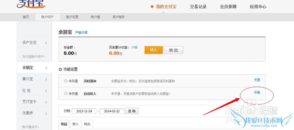The height and width of the screenshot is (130, 294).
Task: Open 支付宝卡 in the sidebar
Action: coord(34,102)
